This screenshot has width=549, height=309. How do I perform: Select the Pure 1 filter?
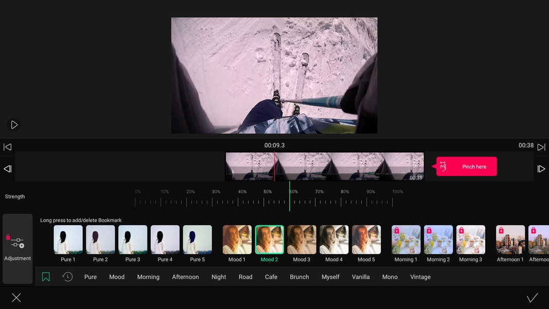68,244
